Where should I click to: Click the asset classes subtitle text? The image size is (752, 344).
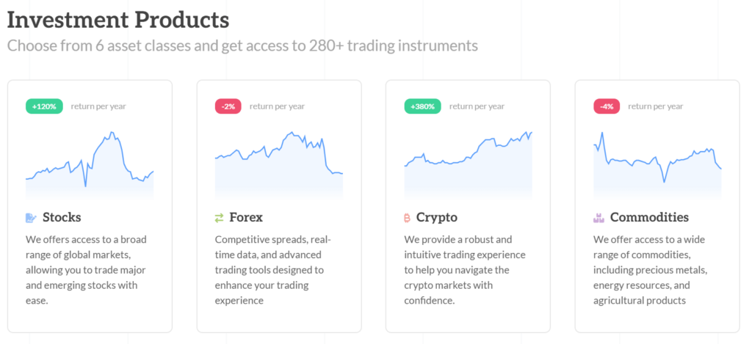pos(242,45)
